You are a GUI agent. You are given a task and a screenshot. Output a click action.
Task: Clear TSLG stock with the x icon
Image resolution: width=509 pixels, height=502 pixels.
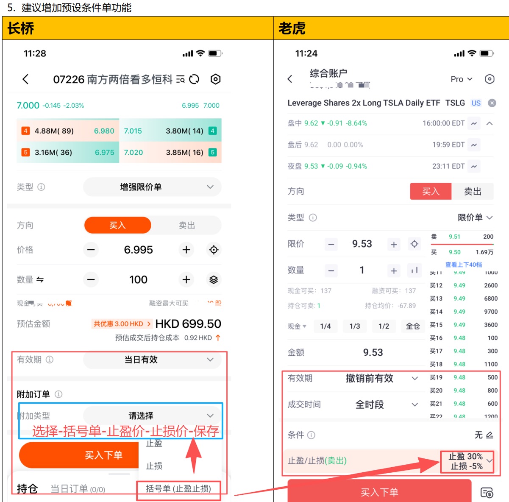click(x=492, y=103)
